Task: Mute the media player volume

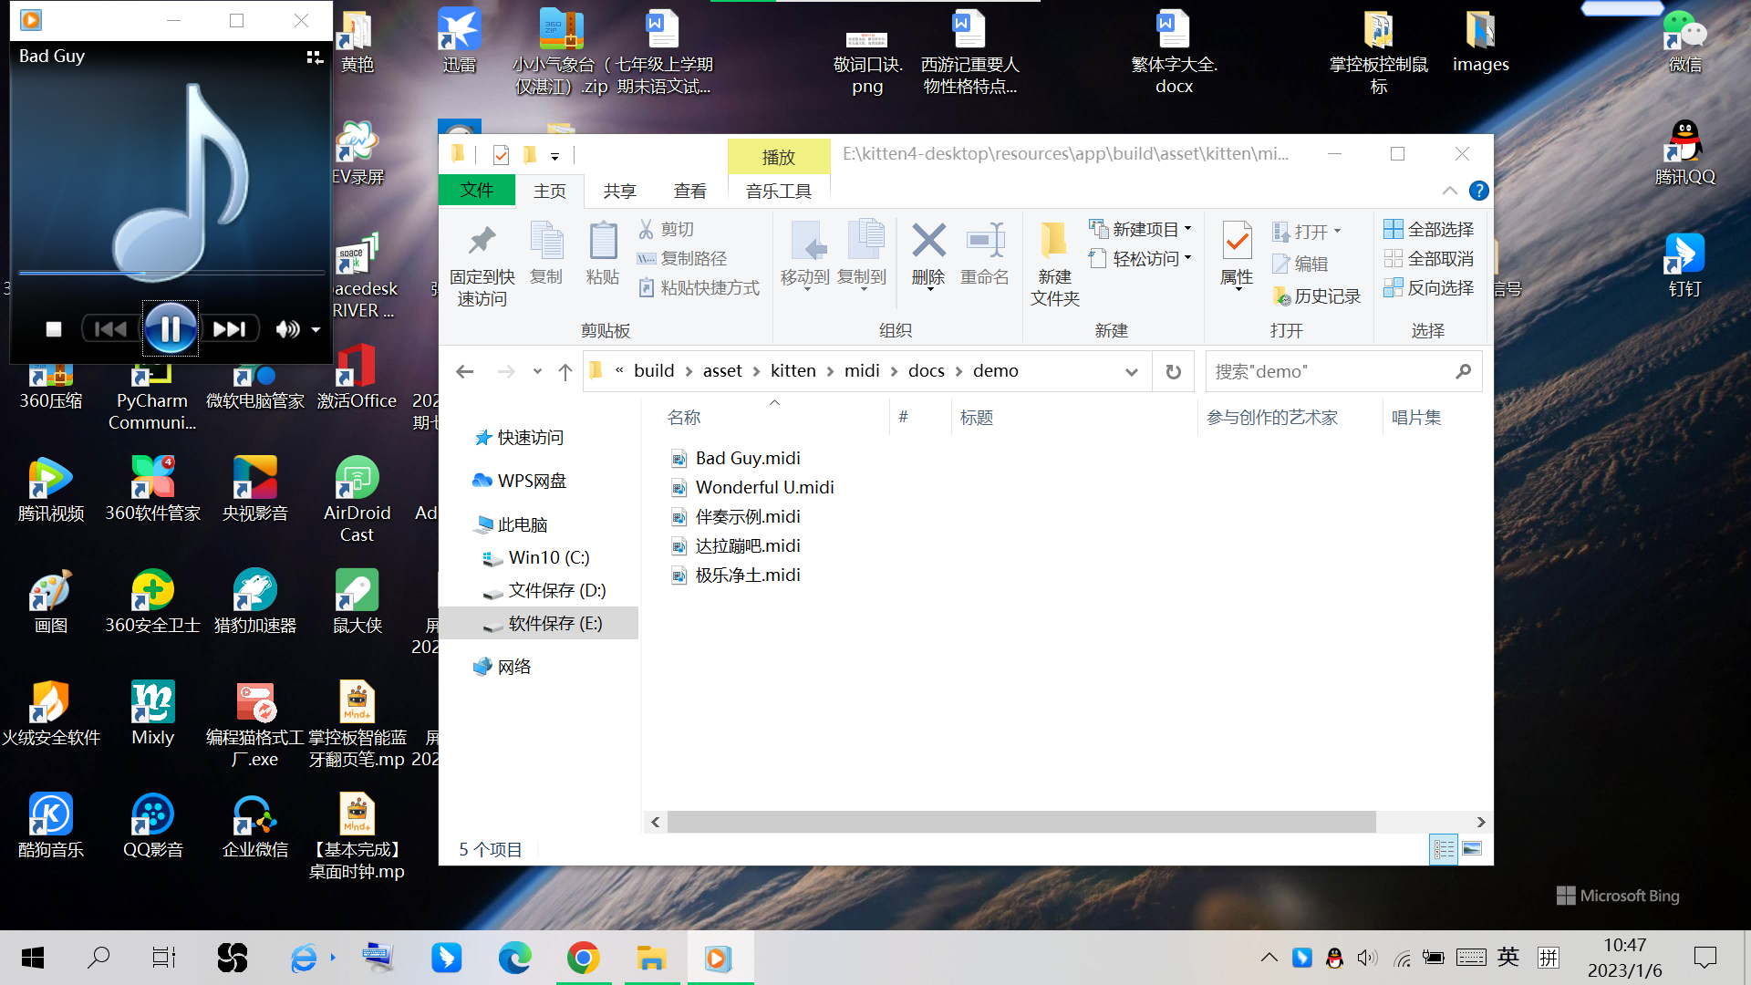Action: [287, 329]
